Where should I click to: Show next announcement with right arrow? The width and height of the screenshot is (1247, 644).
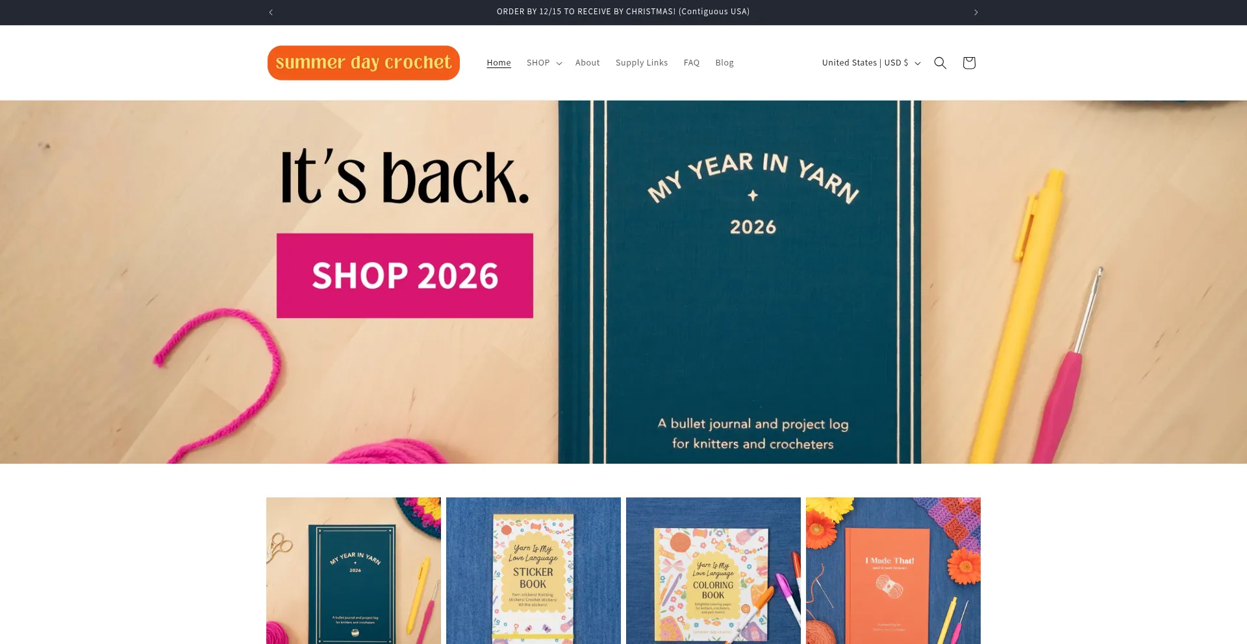[976, 12]
